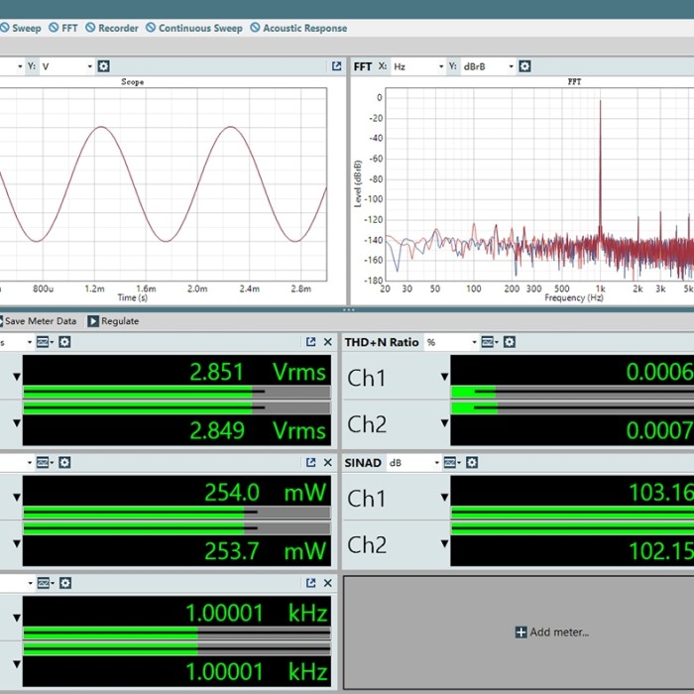Open the FFT X-axis Hz unit dropdown
694x694 pixels.
point(417,66)
